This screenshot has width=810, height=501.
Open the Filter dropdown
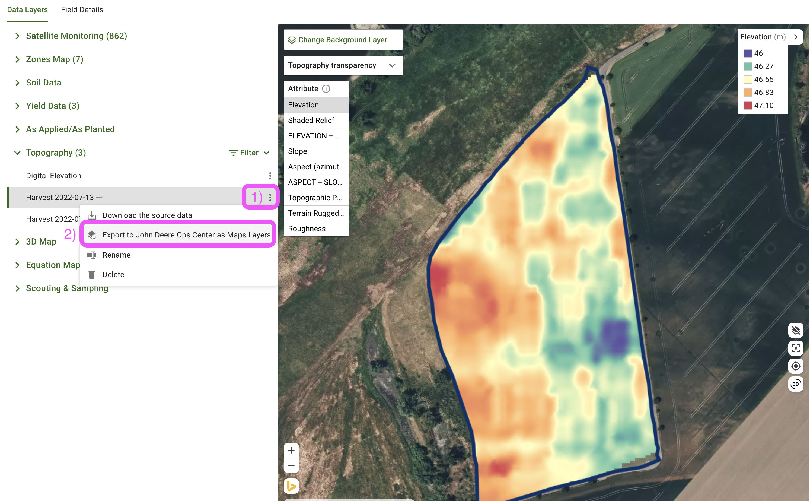[x=249, y=153]
